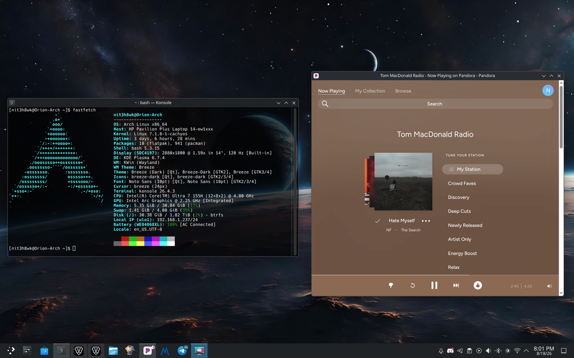Open the clipboard tray applet

469,351
